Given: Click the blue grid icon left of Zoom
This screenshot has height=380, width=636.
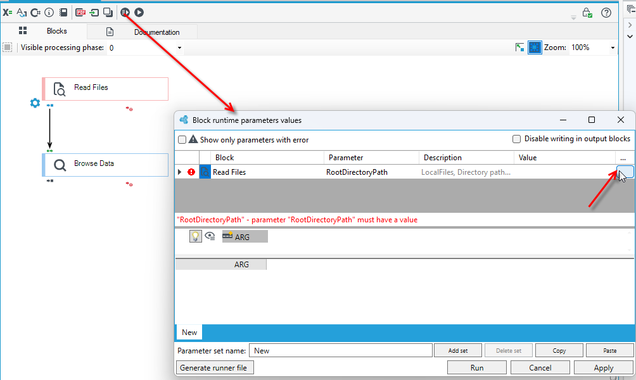Looking at the screenshot, I should (x=535, y=48).
